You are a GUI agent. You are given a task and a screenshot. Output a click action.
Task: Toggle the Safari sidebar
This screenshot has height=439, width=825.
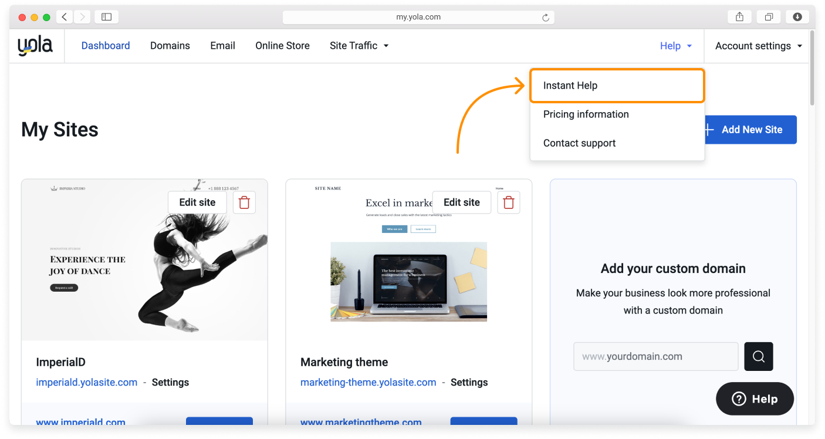tap(106, 17)
